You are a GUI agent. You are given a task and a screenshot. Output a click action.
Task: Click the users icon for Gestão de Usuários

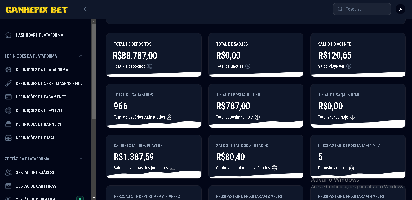8,172
